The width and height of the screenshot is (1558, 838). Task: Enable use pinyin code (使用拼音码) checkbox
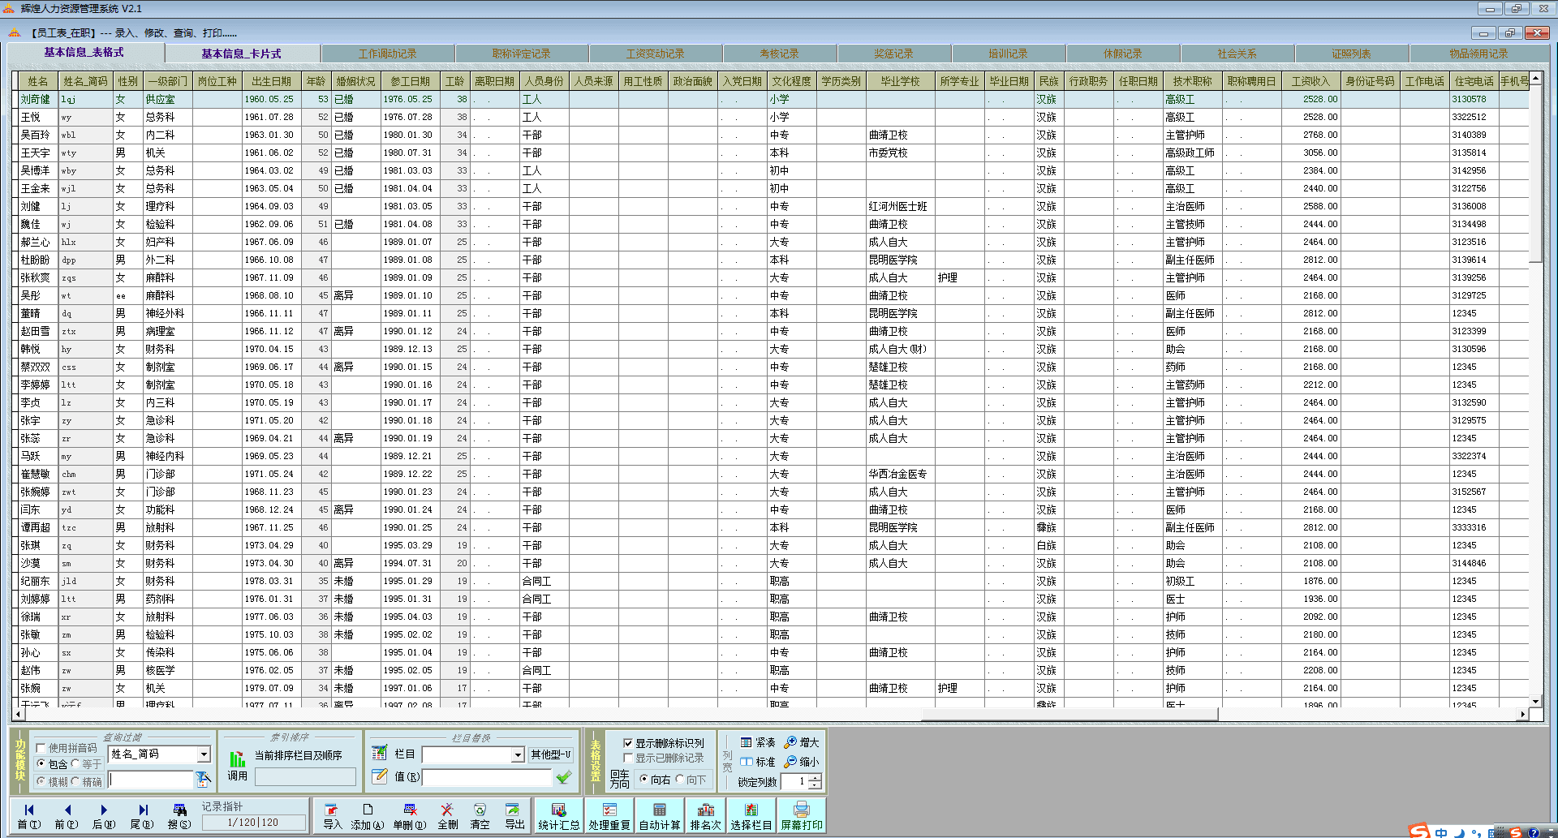pyautogui.click(x=67, y=748)
